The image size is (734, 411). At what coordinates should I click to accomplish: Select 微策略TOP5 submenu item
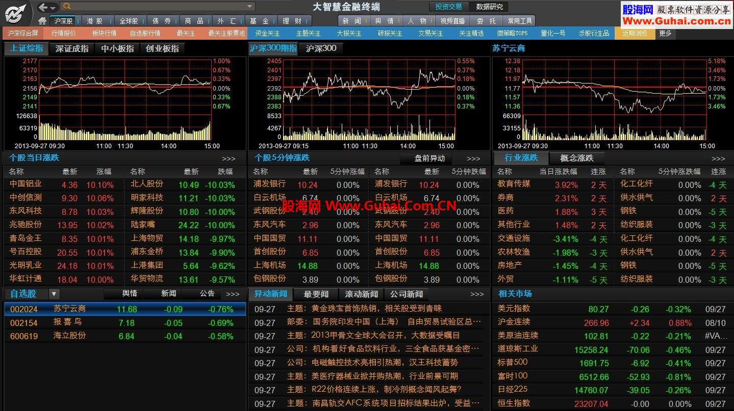tap(512, 33)
